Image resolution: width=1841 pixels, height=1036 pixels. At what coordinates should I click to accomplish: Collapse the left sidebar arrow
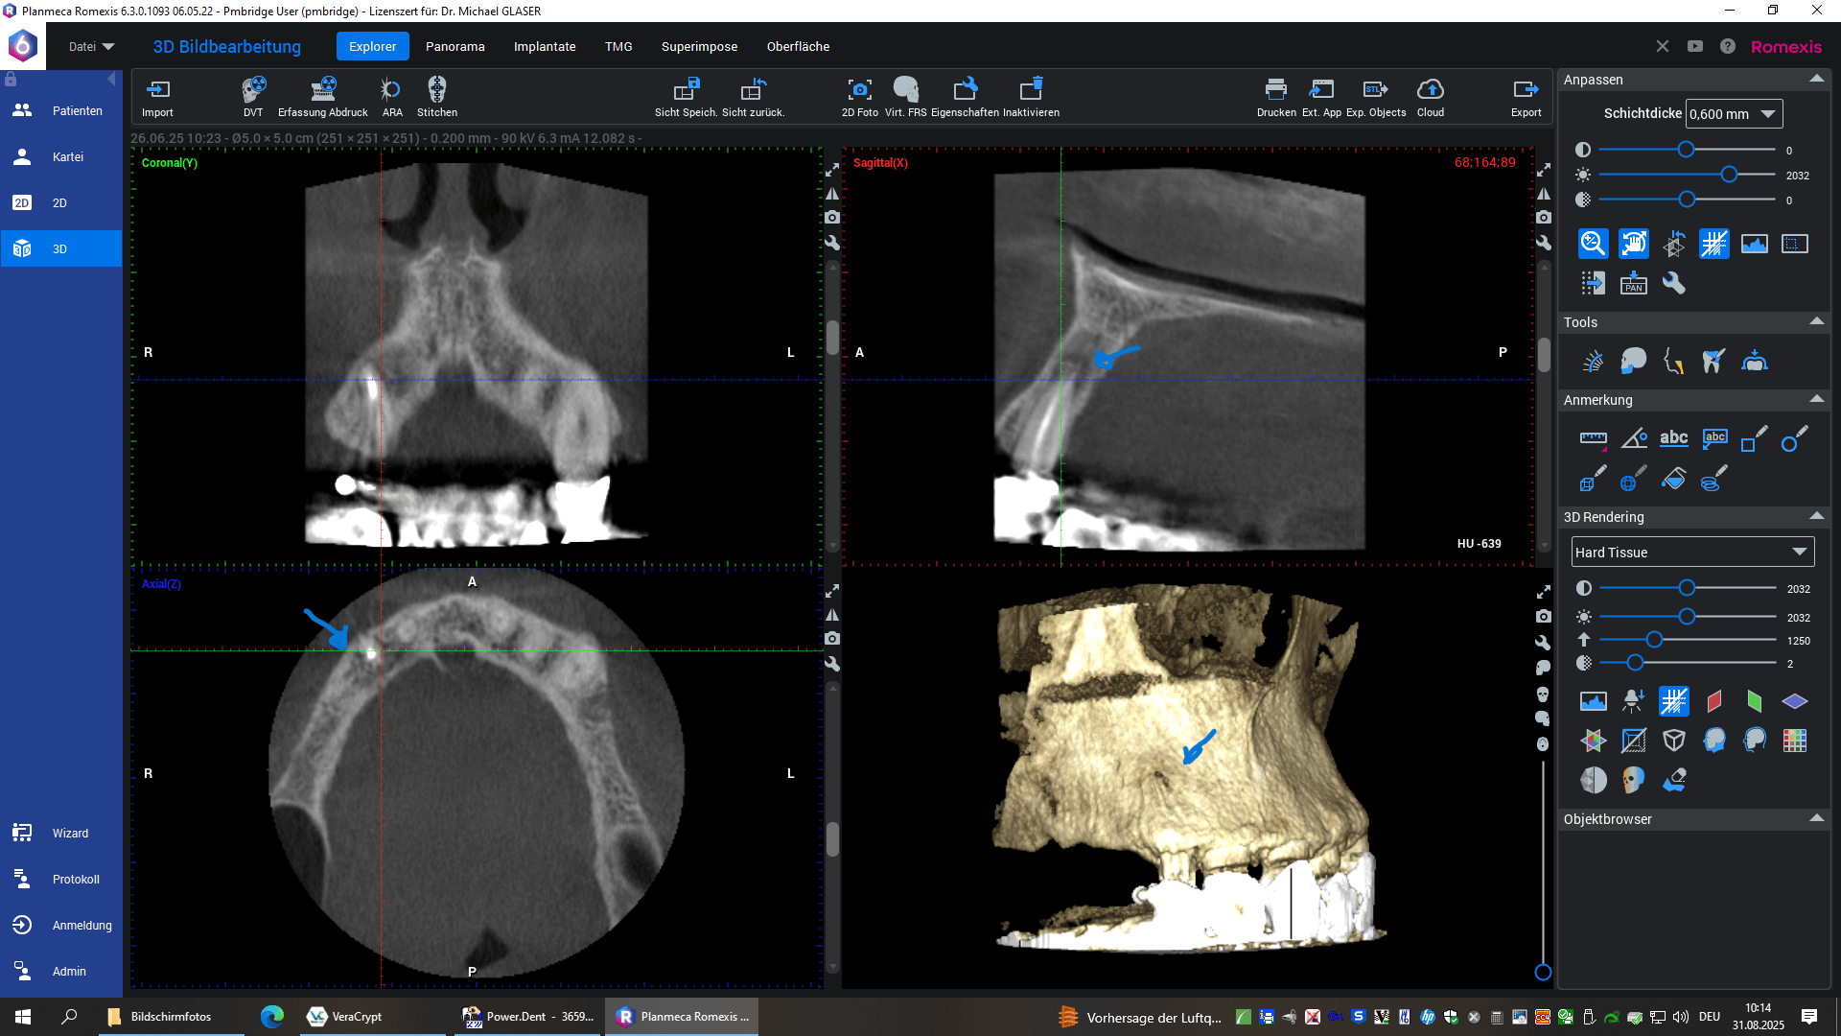pos(111,79)
